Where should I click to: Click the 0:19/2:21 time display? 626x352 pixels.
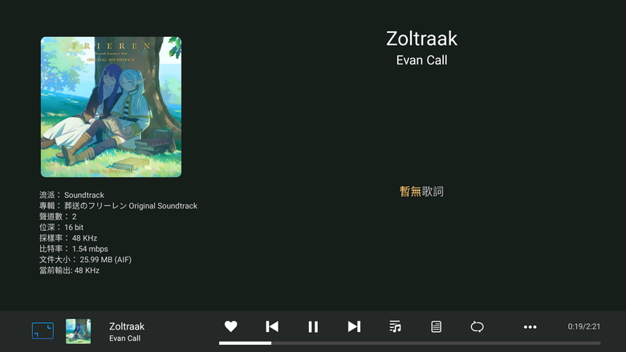584,326
